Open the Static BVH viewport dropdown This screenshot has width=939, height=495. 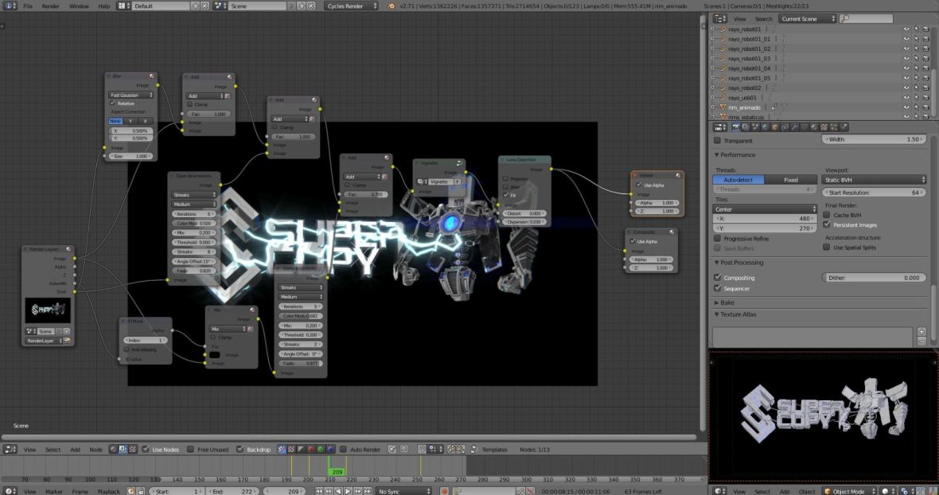pyautogui.click(x=875, y=180)
